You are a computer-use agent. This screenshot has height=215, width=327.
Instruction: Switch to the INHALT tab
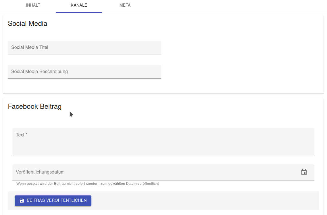33,5
